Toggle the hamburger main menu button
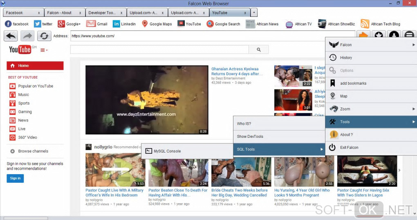This screenshot has width=417, height=220. [410, 35]
